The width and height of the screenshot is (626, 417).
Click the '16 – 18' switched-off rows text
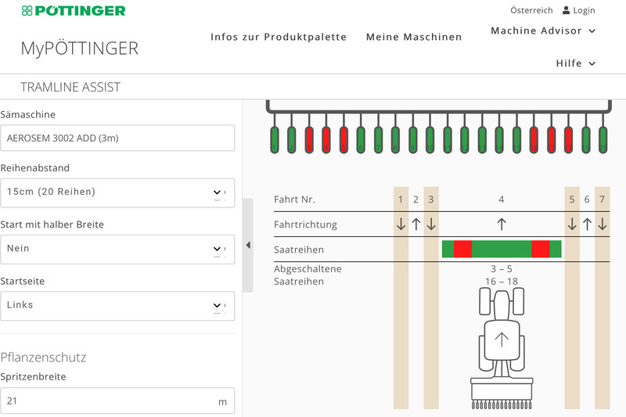(x=502, y=282)
